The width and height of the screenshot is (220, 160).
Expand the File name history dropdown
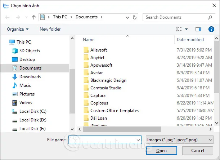tap(138, 139)
